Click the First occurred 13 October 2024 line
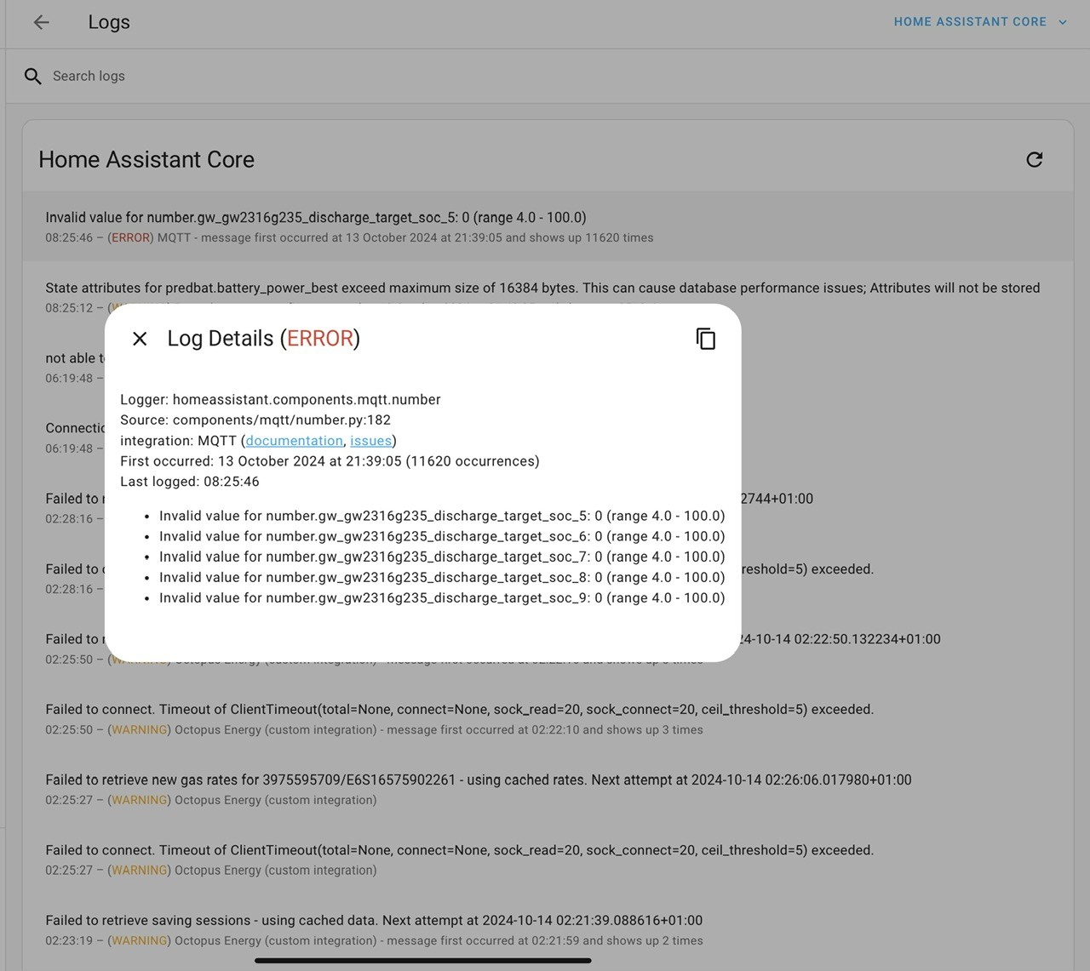This screenshot has width=1090, height=971. point(330,461)
